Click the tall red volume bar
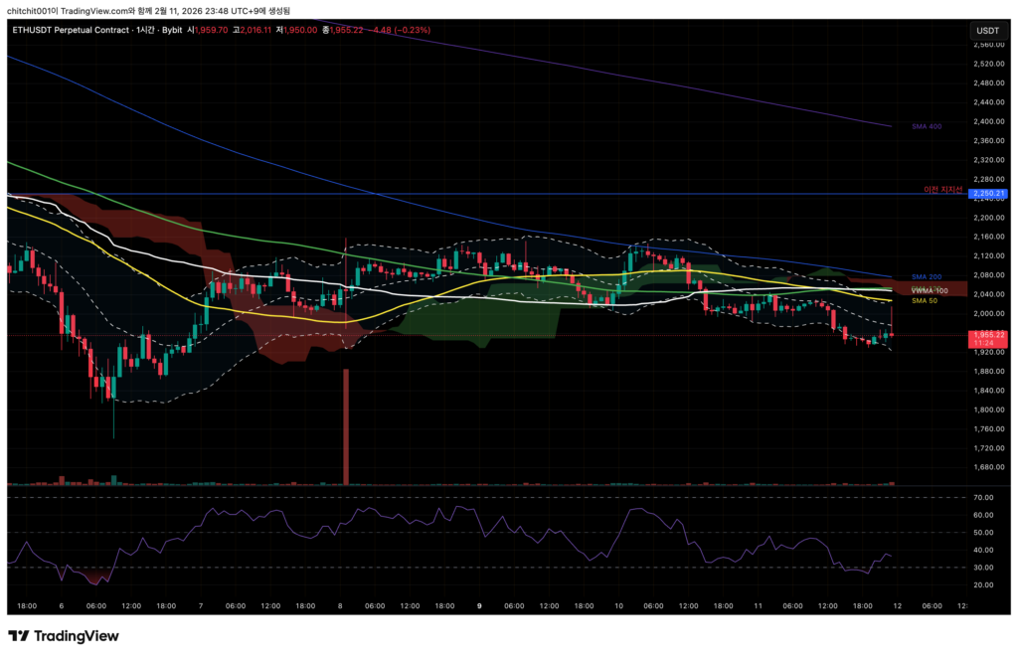 point(346,425)
